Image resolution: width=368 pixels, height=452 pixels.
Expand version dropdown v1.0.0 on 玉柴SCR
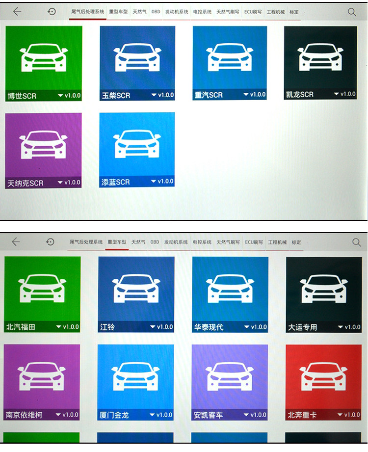click(162, 95)
